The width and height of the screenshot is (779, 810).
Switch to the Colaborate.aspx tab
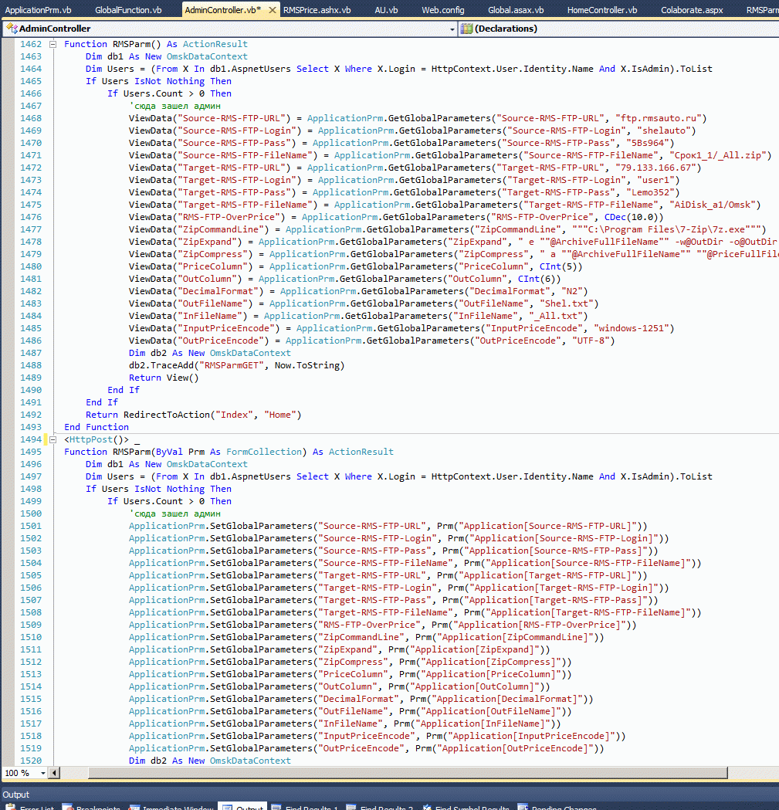[x=692, y=10]
